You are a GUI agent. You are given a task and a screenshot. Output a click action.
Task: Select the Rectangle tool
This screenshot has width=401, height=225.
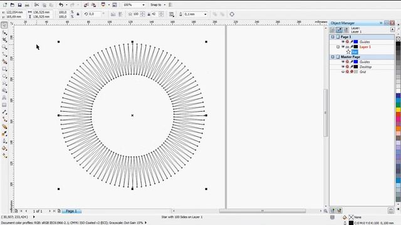tap(4, 69)
